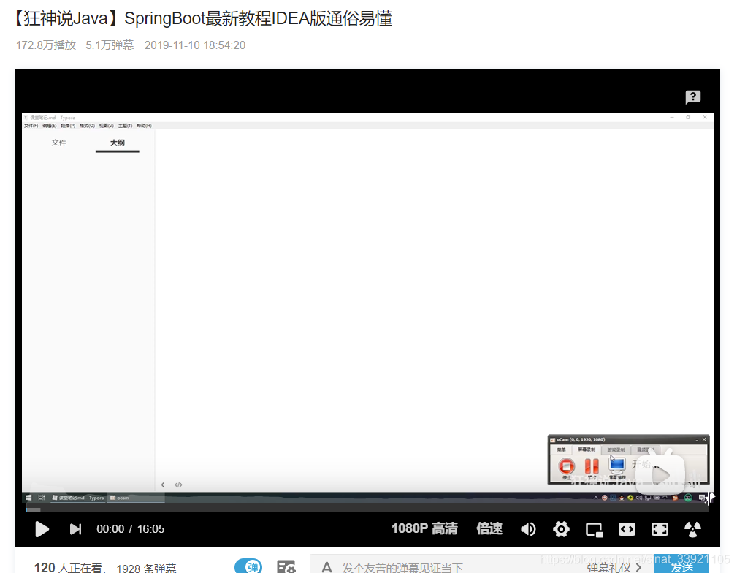The height and width of the screenshot is (573, 737).
Task: Select the oCam 菜单 tab
Action: [x=561, y=449]
